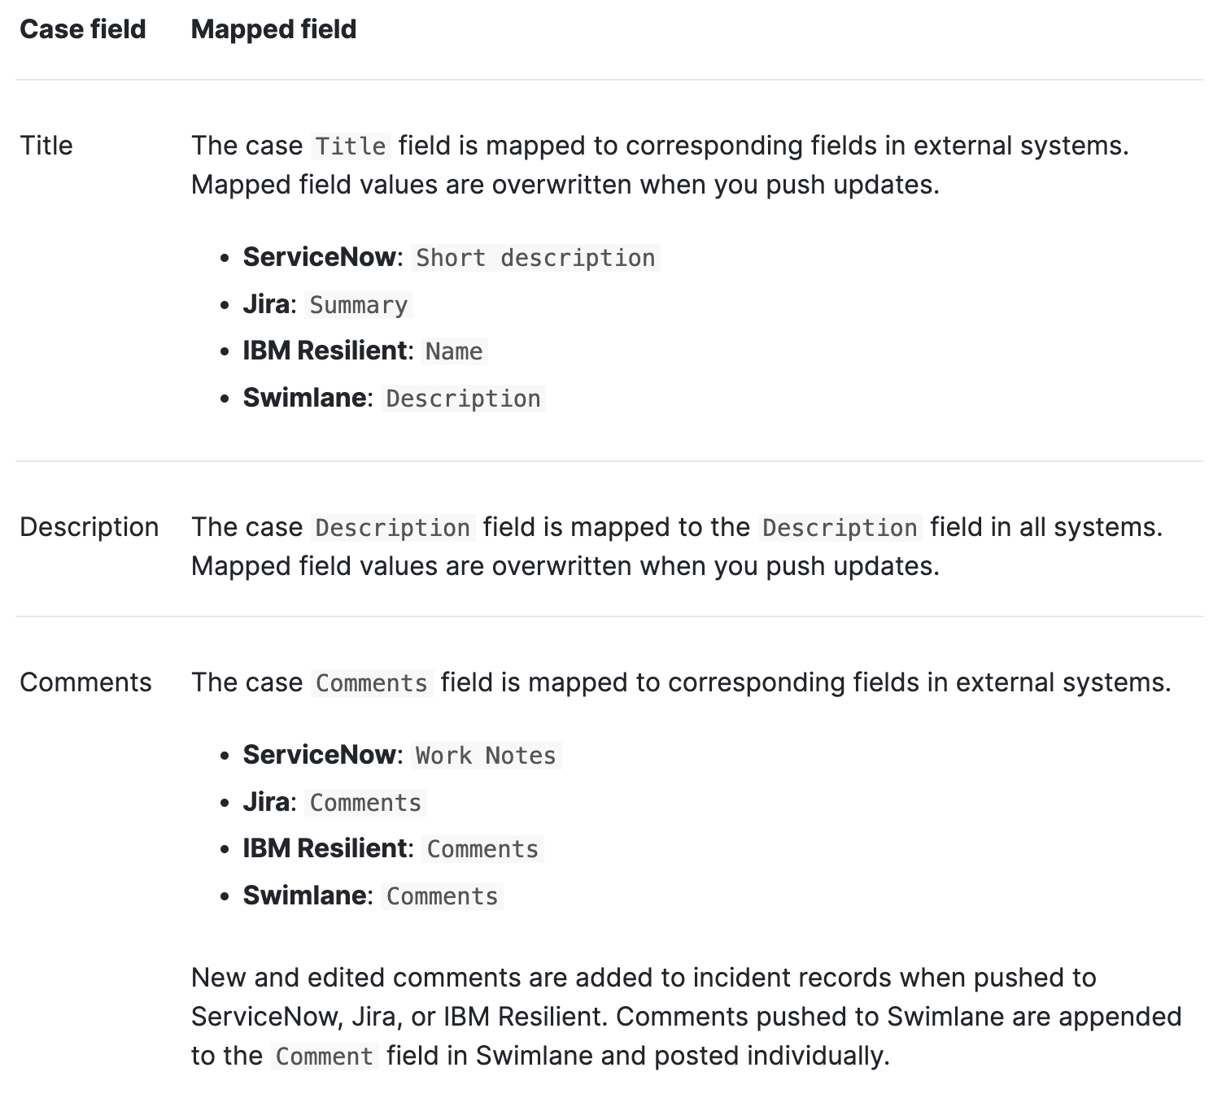Click the "Mapped field" column header
The image size is (1222, 1098).
(273, 29)
